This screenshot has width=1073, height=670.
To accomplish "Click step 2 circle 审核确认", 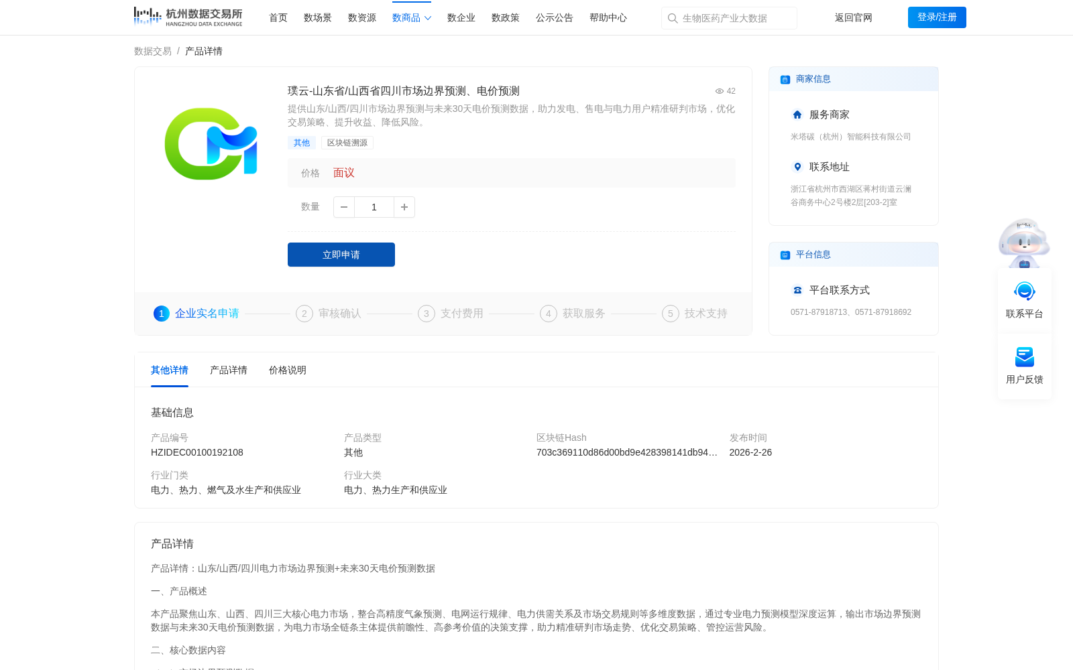I will tap(304, 314).
